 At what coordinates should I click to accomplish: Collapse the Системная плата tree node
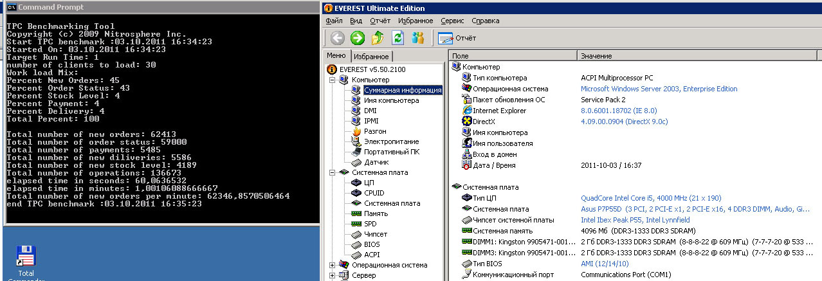point(332,172)
